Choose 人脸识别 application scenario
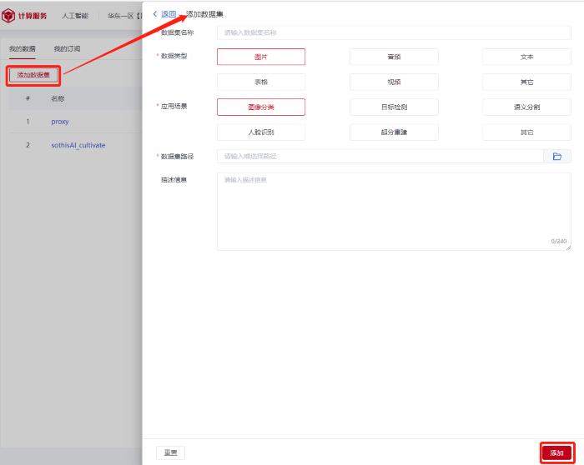This screenshot has height=465, width=584. tap(261, 132)
